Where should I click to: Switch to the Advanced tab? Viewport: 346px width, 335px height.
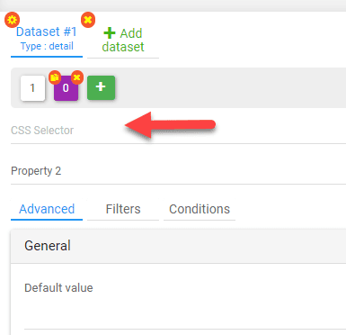click(x=47, y=209)
